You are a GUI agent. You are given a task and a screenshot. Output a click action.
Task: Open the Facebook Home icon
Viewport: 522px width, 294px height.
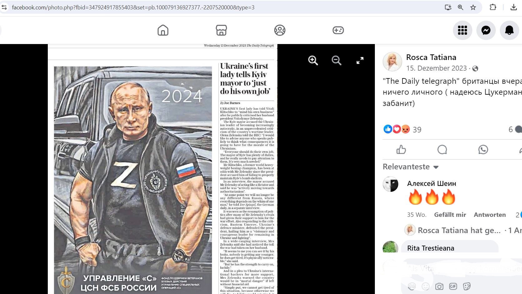tap(163, 30)
